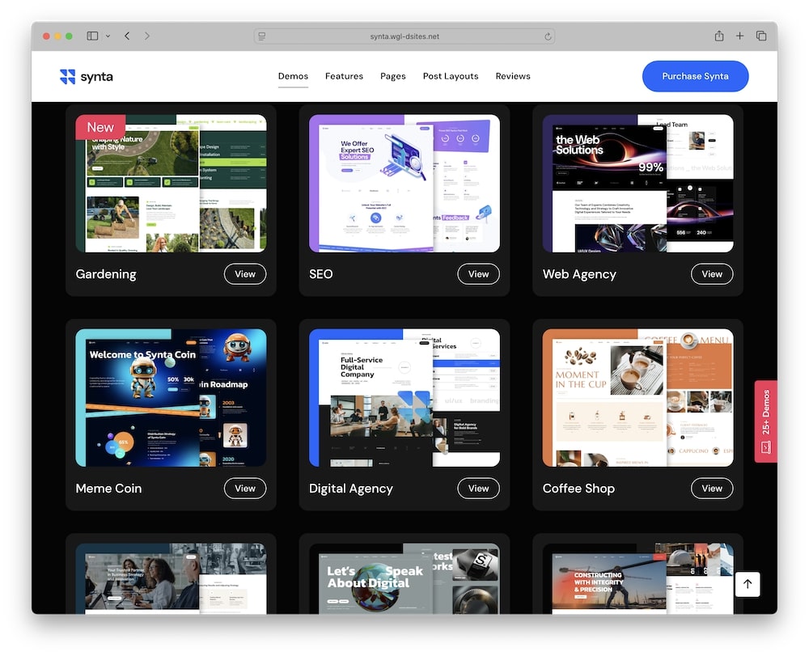Click the Digital Agency title text
This screenshot has width=809, height=656.
351,489
